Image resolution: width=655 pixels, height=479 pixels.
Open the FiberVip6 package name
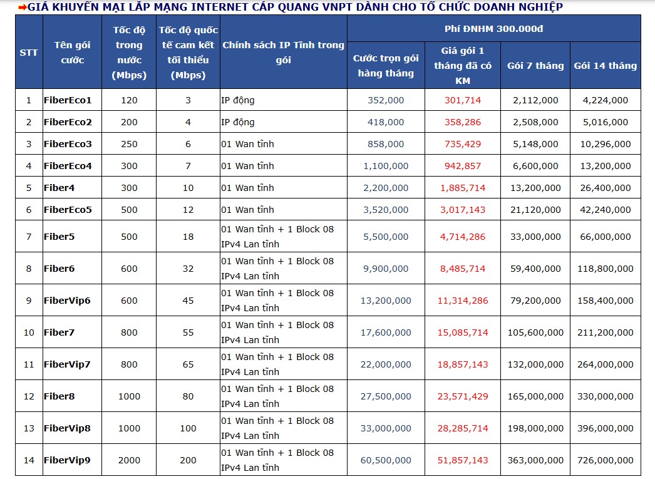67,301
